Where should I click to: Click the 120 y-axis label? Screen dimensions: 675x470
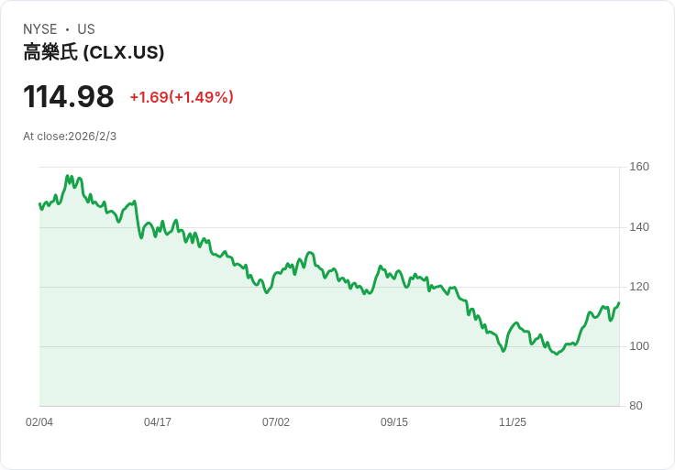[x=639, y=287]
